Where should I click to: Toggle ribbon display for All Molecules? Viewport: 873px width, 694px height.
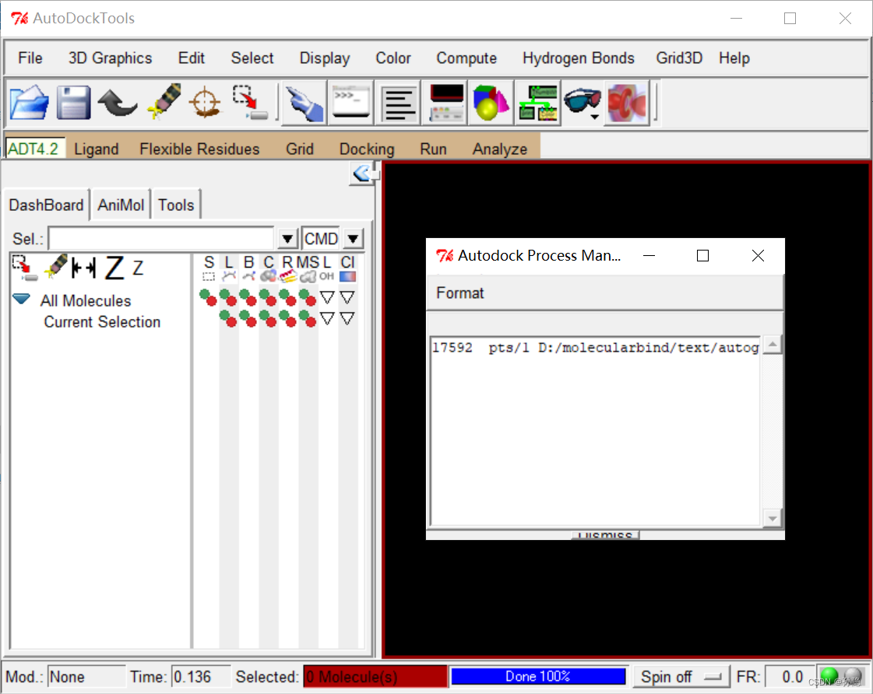point(288,297)
